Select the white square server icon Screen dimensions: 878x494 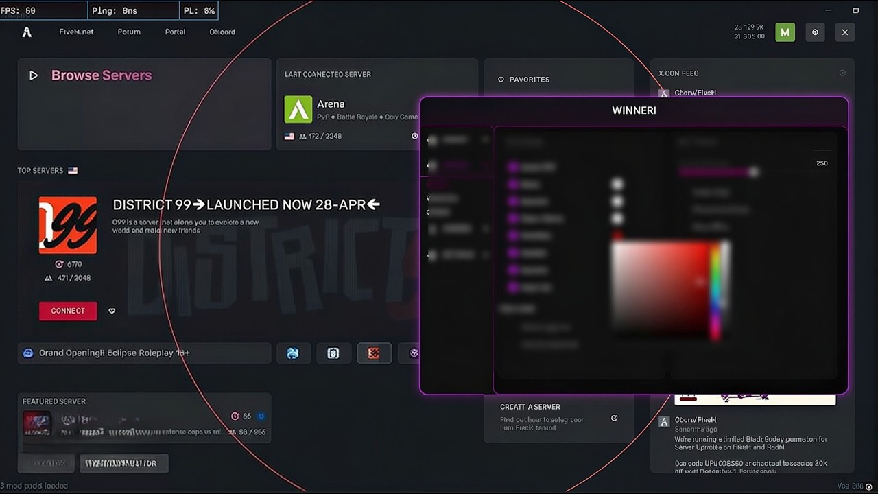click(x=333, y=353)
